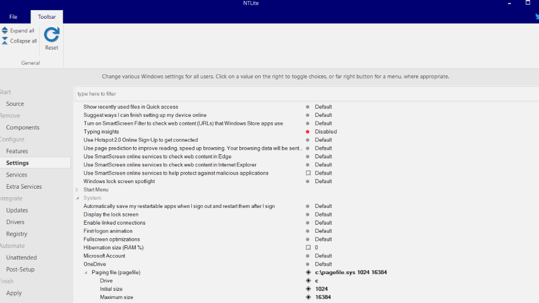539x303 pixels.
Task: Open the Post-Setup page in the sidebar
Action: [x=20, y=269]
